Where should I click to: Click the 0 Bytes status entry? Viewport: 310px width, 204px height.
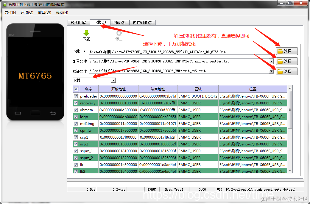click(112, 189)
